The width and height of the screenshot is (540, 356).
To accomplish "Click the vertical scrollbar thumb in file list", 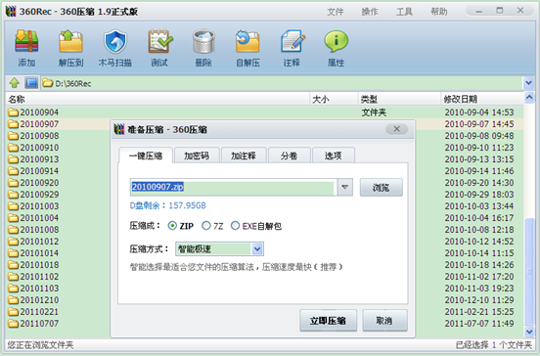I will click(529, 271).
